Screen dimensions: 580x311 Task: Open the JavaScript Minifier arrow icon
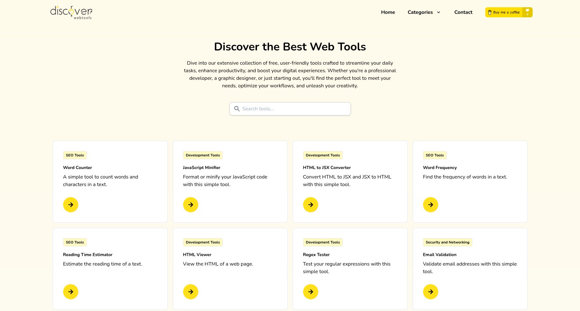[x=190, y=205]
